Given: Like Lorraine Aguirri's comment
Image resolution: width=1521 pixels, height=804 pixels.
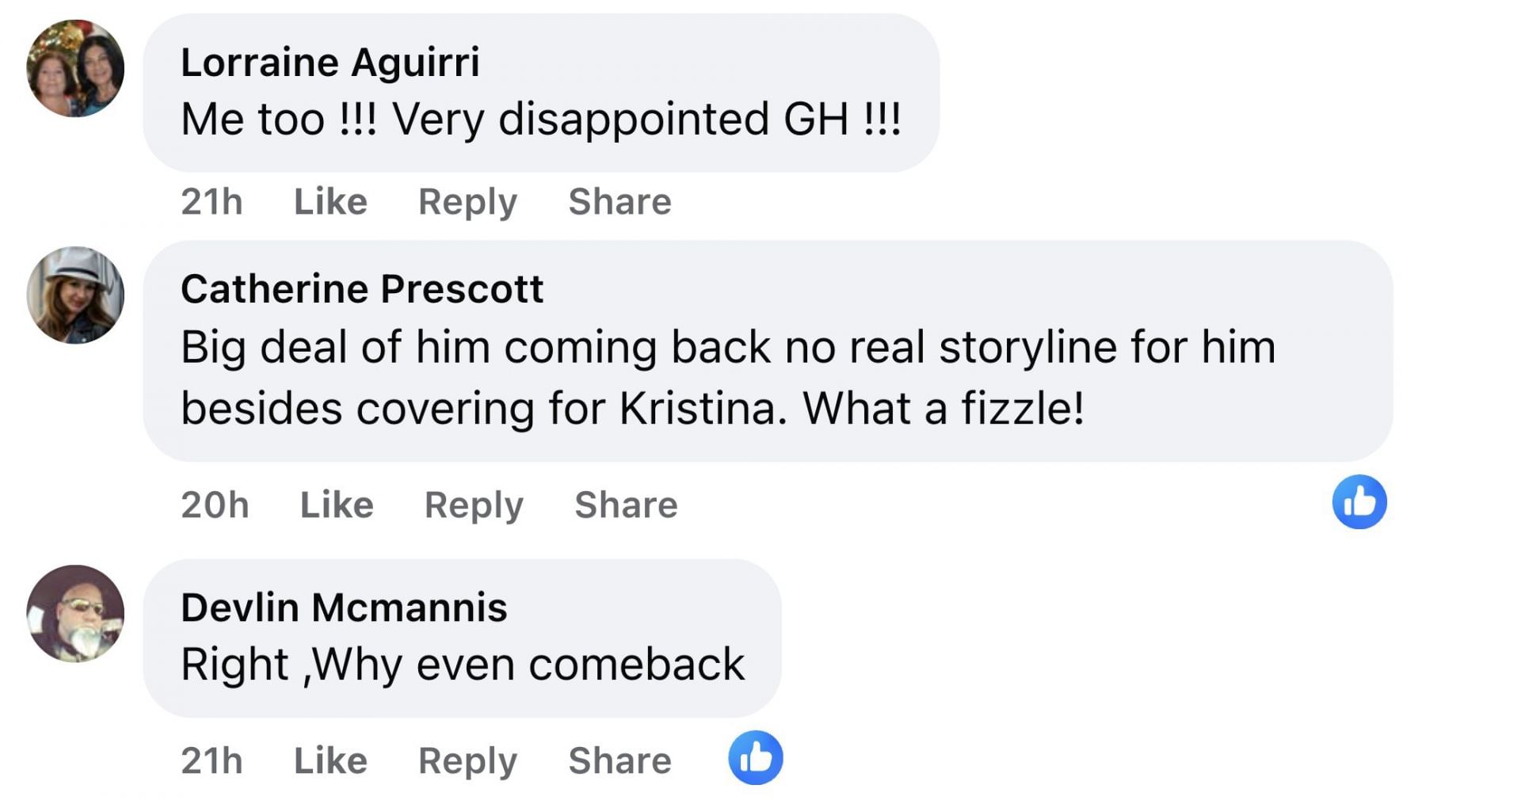Looking at the screenshot, I should [330, 202].
